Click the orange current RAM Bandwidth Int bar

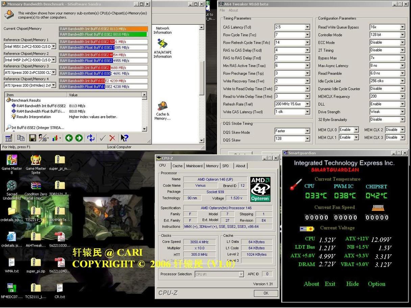[x=103, y=29]
